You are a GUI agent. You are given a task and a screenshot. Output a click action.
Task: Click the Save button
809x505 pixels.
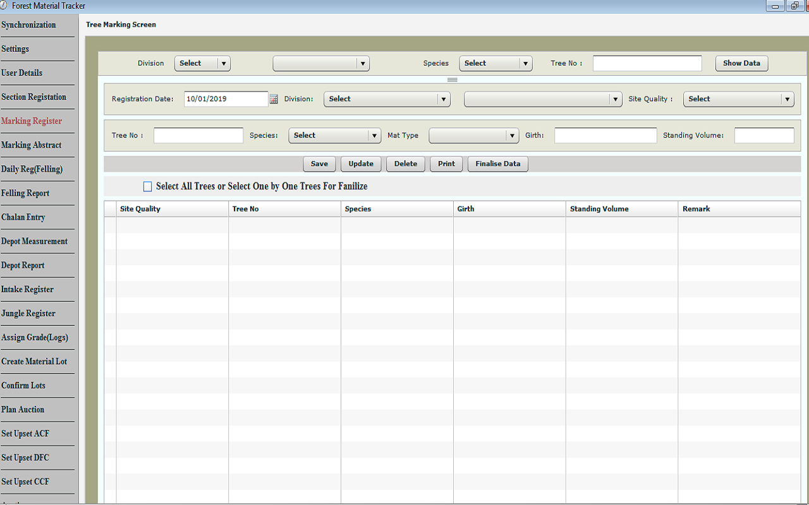coord(319,164)
